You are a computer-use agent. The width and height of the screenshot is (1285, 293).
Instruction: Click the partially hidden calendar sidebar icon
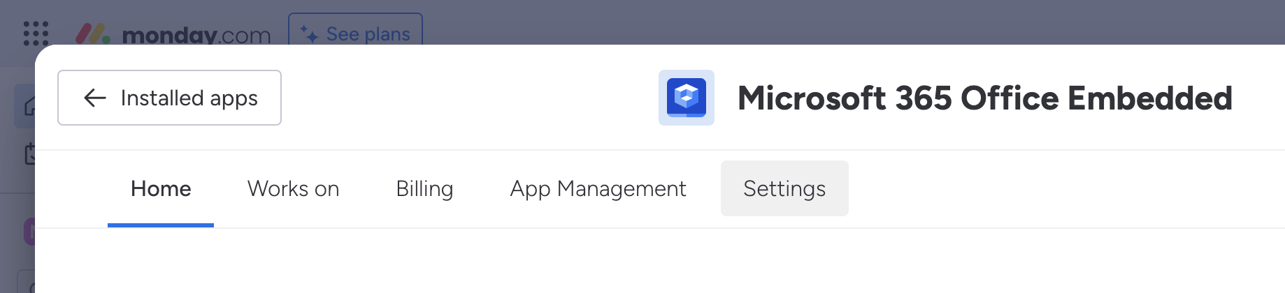[x=29, y=153]
